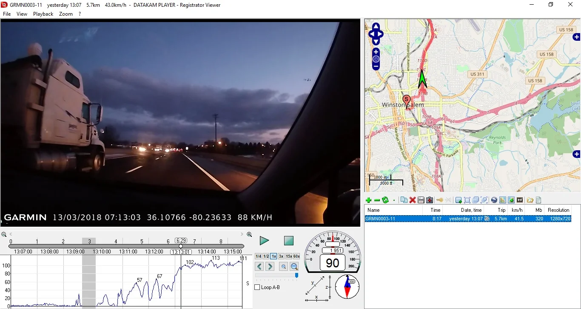Open the Playback menu
Screen dimensions: 581x309
(x=43, y=14)
